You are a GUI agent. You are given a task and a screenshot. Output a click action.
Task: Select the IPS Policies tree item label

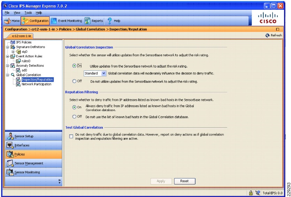tap(24, 42)
